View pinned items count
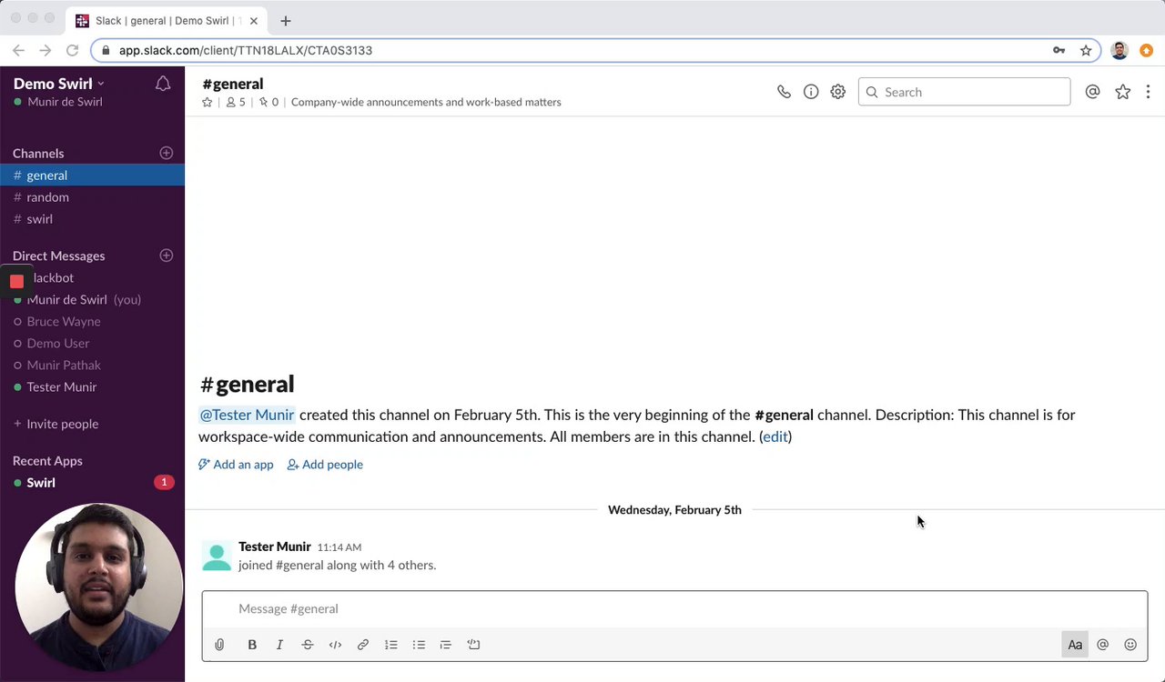The image size is (1165, 682). point(268,102)
